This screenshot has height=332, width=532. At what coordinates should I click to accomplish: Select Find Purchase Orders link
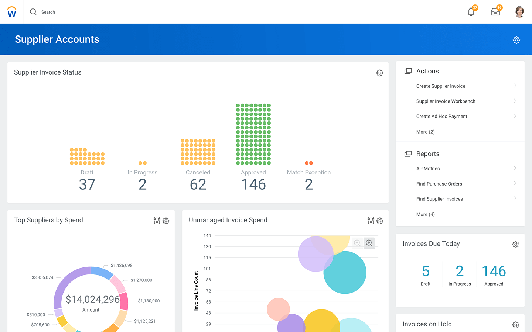(x=439, y=184)
